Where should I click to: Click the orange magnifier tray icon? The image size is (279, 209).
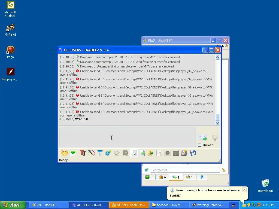tap(259, 205)
